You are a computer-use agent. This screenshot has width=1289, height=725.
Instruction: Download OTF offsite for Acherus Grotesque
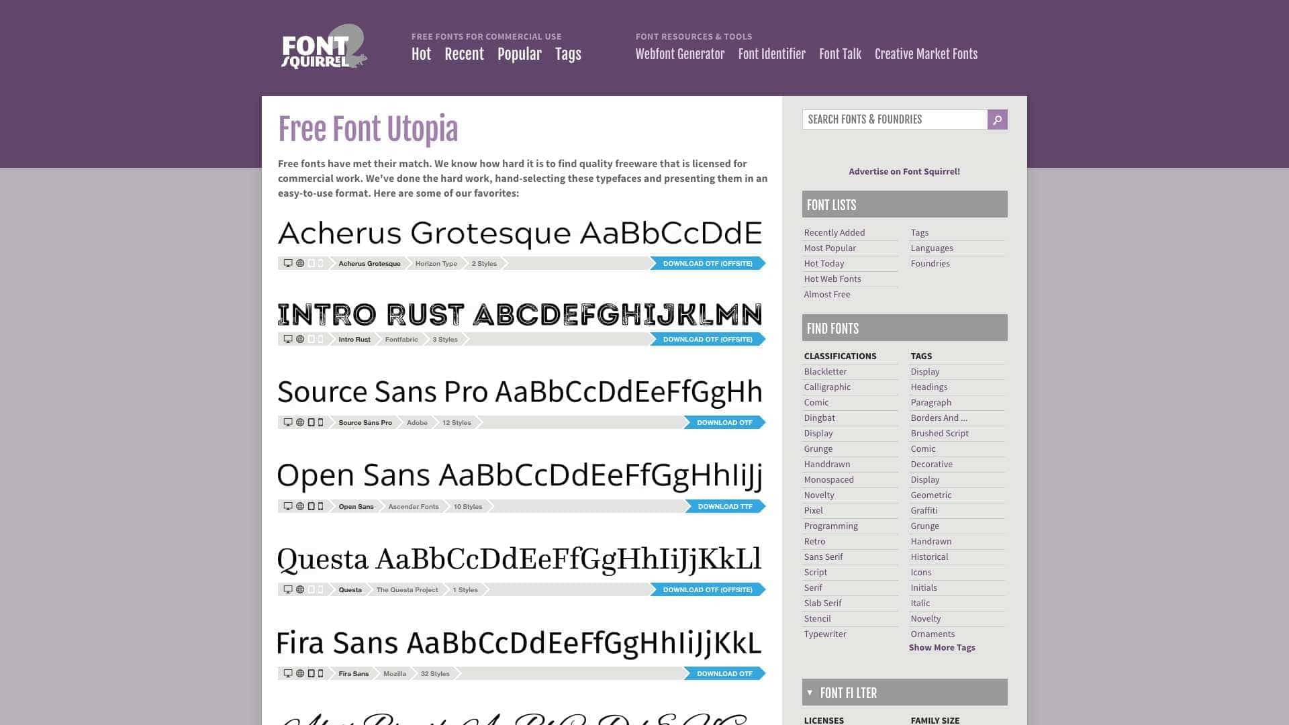708,263
